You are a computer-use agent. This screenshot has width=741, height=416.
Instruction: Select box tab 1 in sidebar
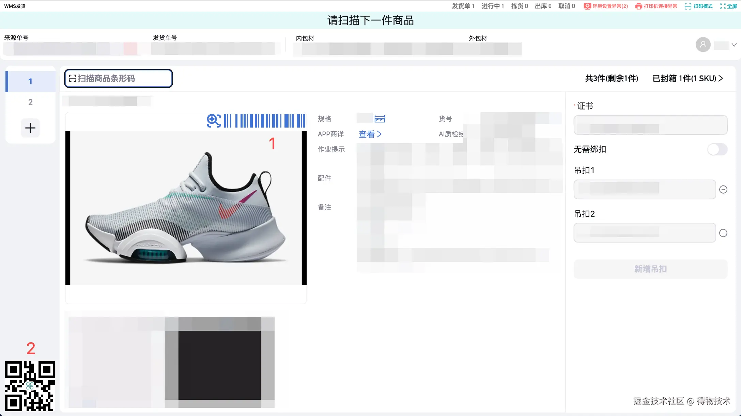tap(30, 81)
